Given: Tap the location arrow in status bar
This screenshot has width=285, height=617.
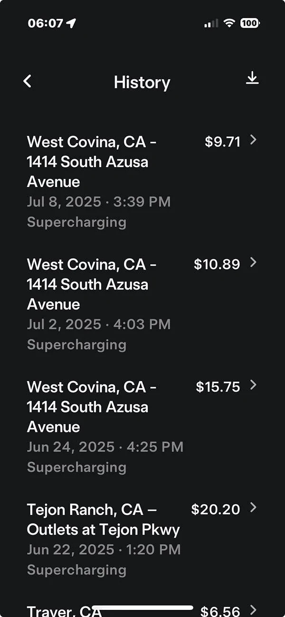Looking at the screenshot, I should tap(71, 23).
